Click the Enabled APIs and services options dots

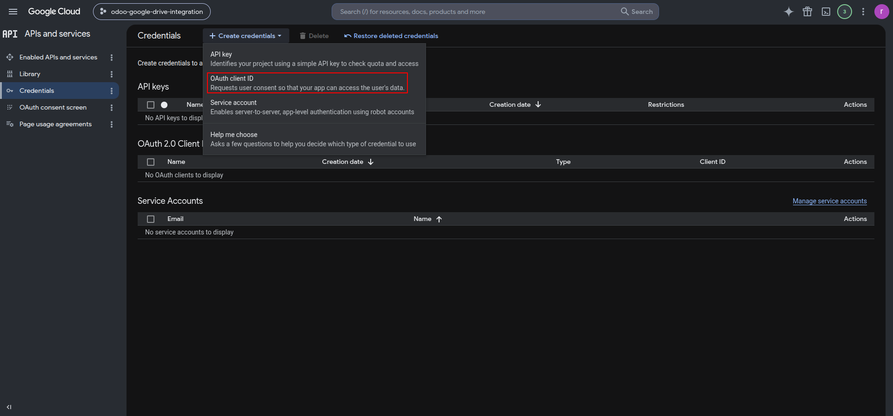pyautogui.click(x=112, y=58)
